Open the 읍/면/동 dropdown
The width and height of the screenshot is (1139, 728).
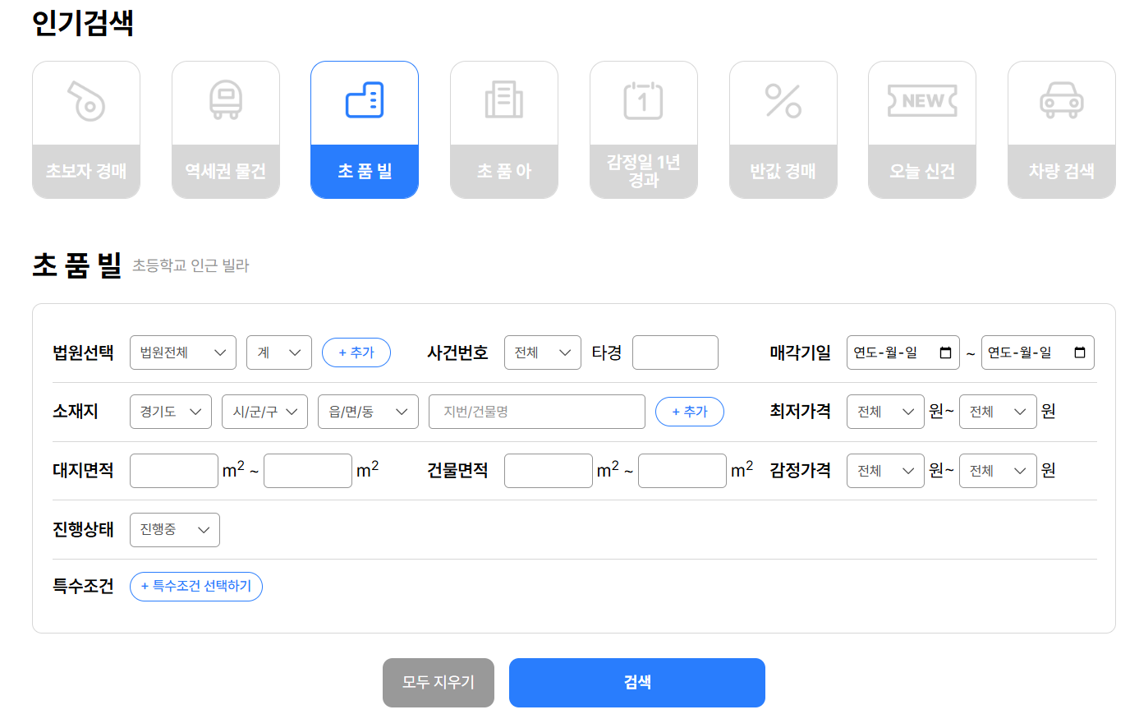(x=368, y=412)
